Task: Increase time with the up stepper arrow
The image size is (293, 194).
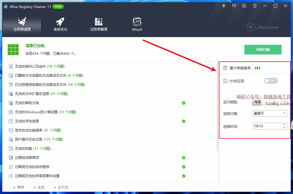Action: (284, 124)
